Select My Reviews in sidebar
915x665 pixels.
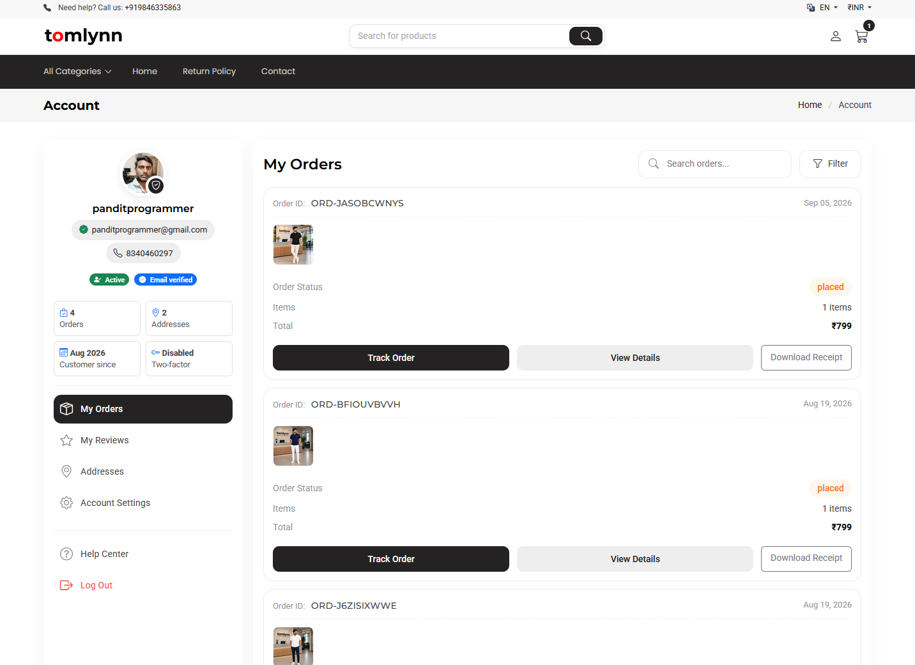(143, 440)
